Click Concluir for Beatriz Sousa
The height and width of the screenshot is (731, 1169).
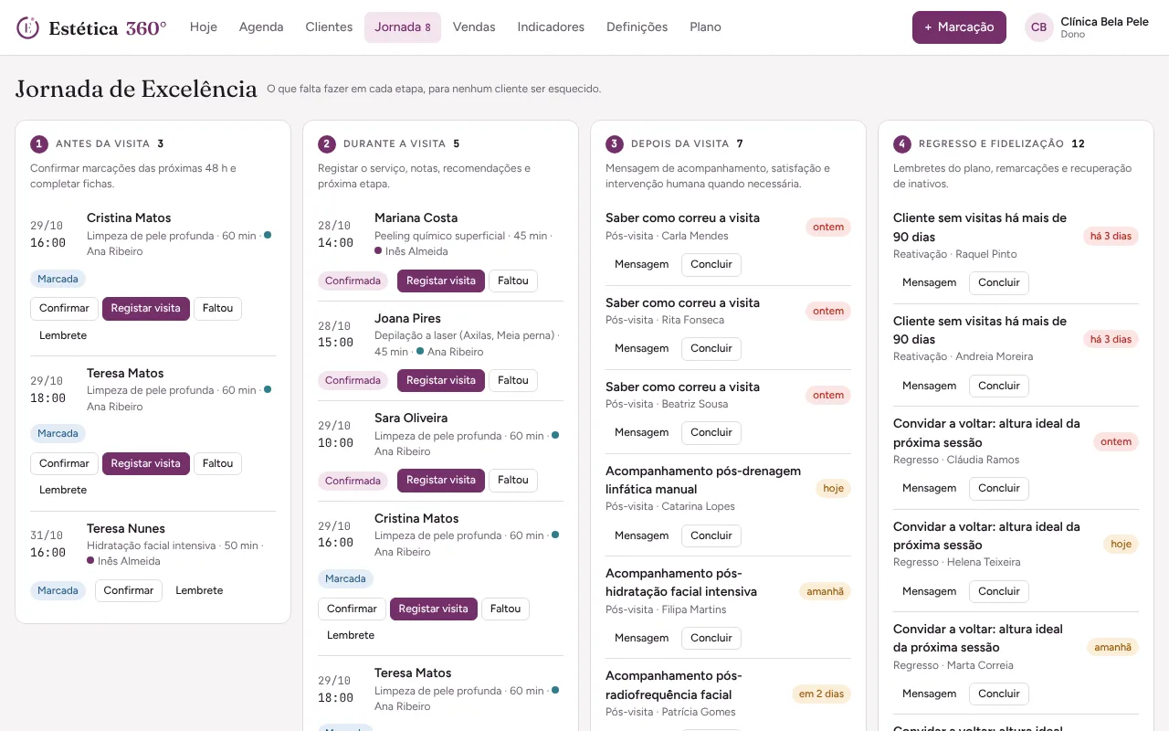tap(711, 433)
